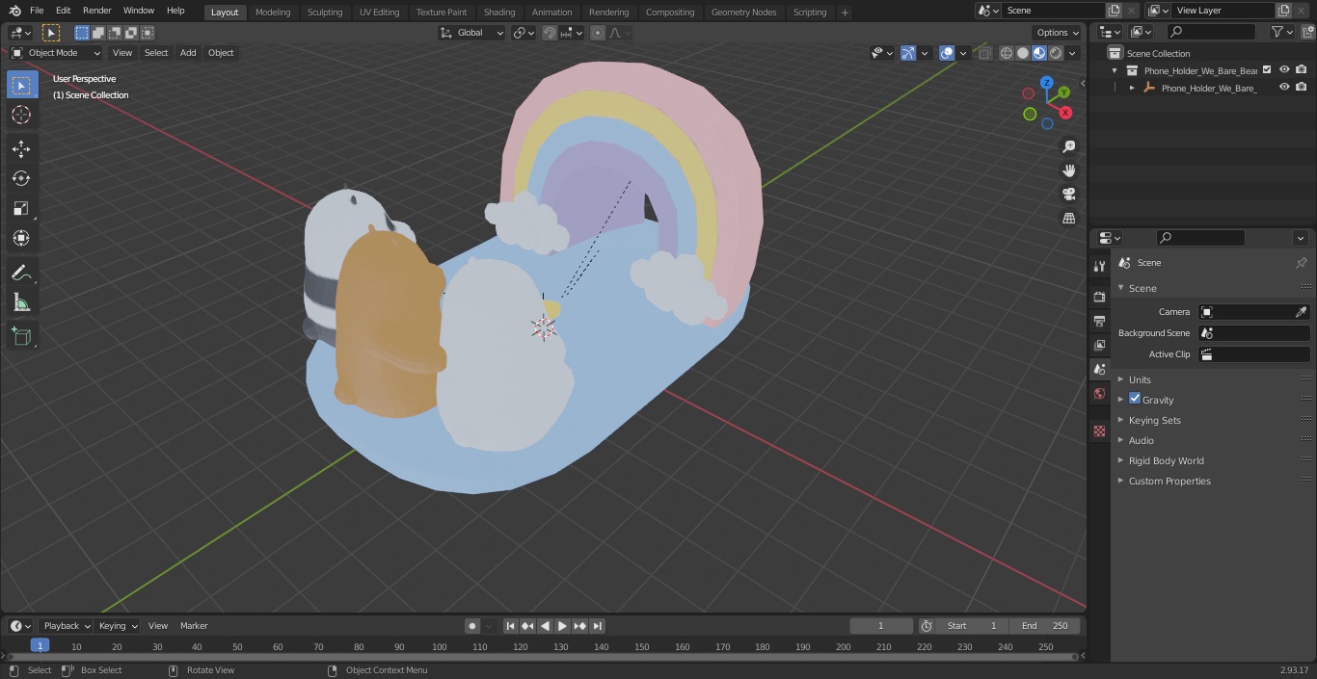The image size is (1317, 679).
Task: Switch to the UV Editing workspace tab
Action: click(x=379, y=13)
